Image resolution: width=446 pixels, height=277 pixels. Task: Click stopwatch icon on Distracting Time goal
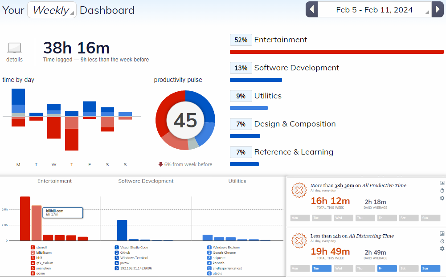442,241
